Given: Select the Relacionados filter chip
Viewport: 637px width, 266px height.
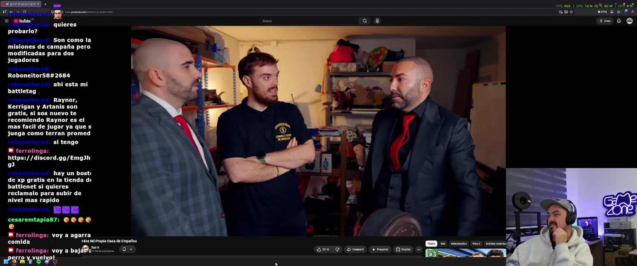Looking at the screenshot, I should 459,244.
